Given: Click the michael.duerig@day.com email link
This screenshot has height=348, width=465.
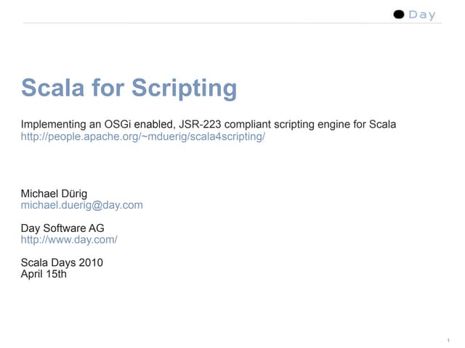Looking at the screenshot, I should point(81,205).
